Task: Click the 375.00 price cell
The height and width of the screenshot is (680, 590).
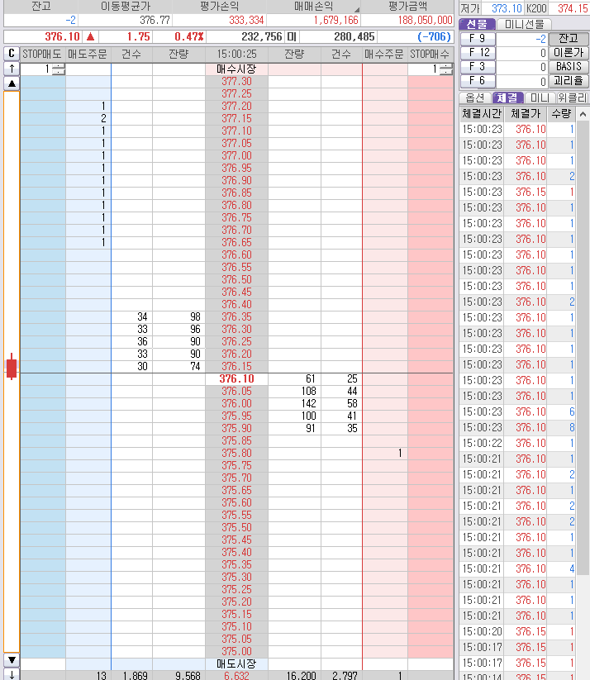Action: pyautogui.click(x=236, y=651)
